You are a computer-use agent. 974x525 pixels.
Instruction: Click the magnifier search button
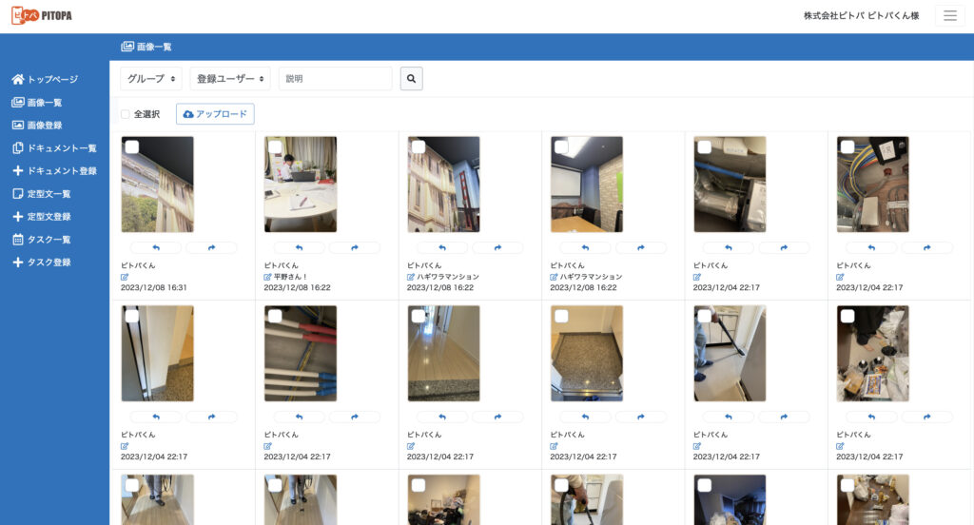(x=411, y=79)
